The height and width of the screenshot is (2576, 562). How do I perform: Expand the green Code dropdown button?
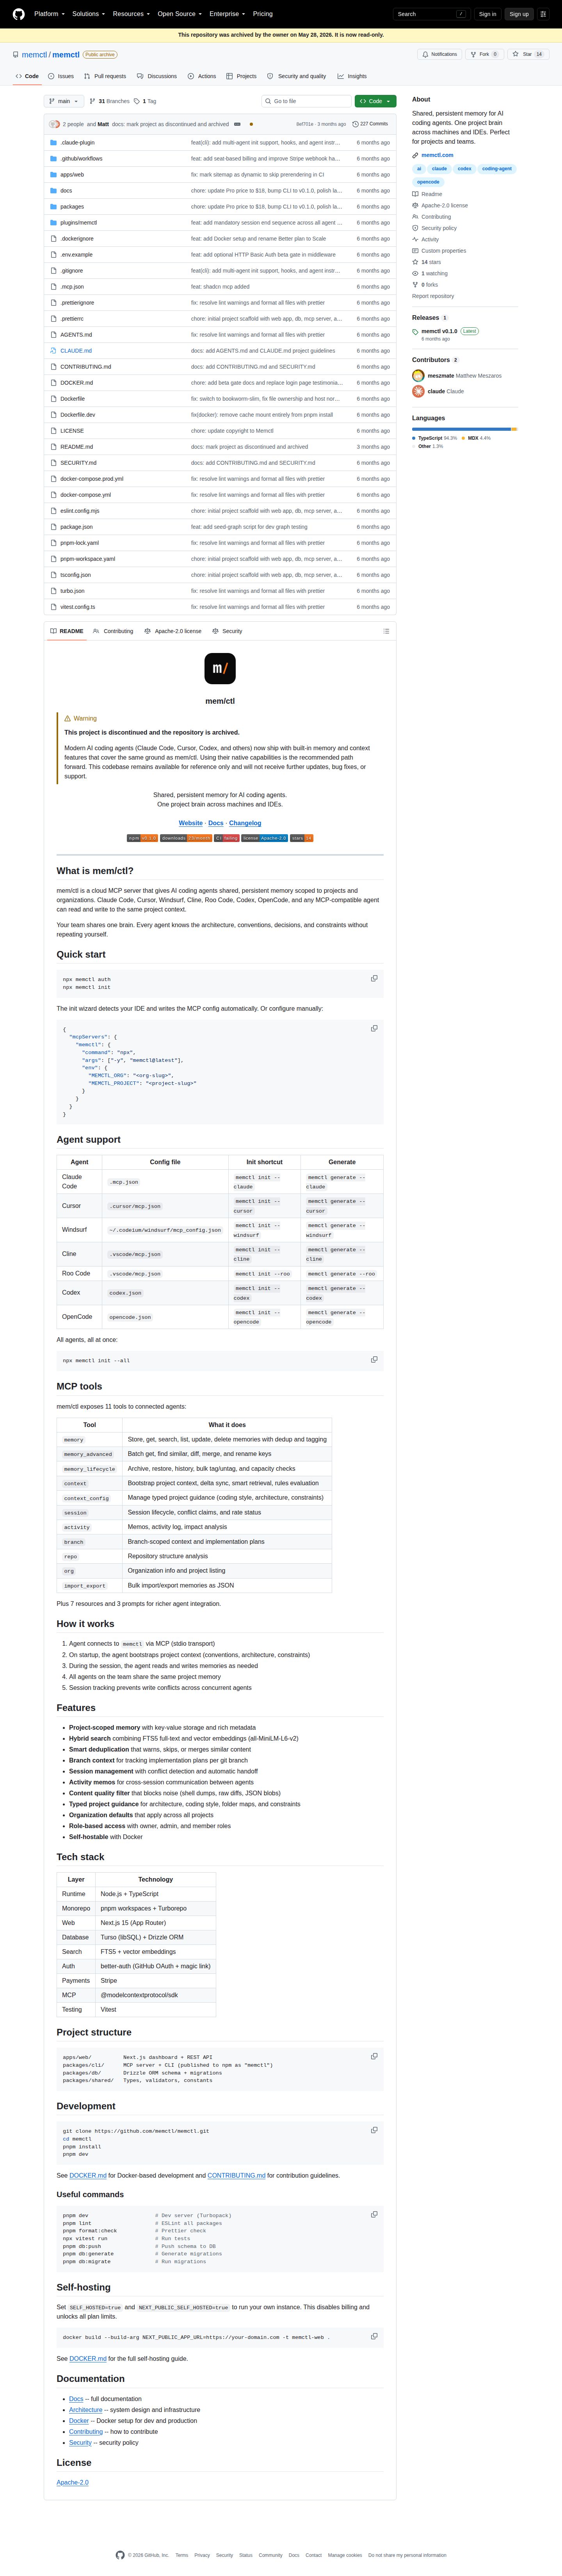(x=375, y=101)
